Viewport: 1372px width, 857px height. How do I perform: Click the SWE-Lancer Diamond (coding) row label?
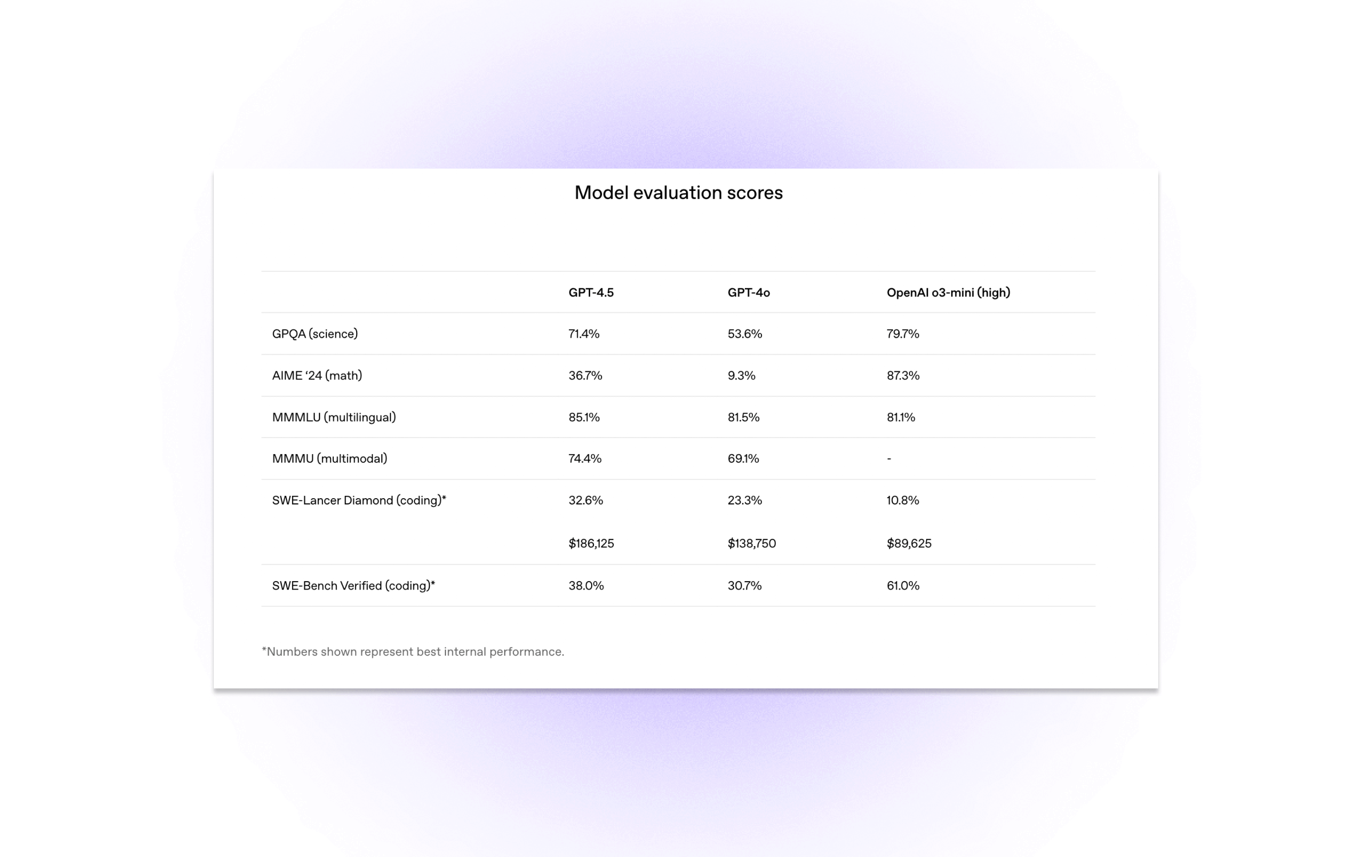359,500
